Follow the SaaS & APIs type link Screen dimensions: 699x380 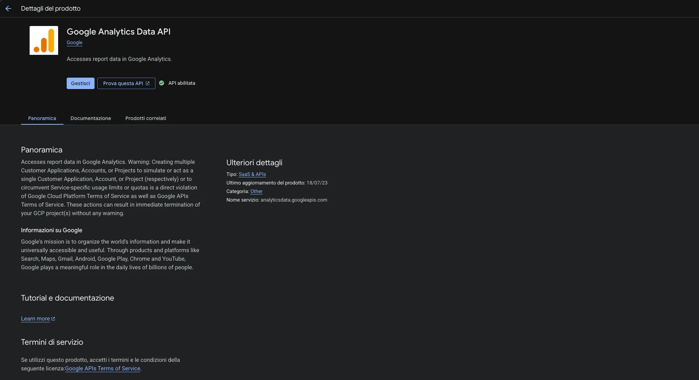tap(252, 174)
